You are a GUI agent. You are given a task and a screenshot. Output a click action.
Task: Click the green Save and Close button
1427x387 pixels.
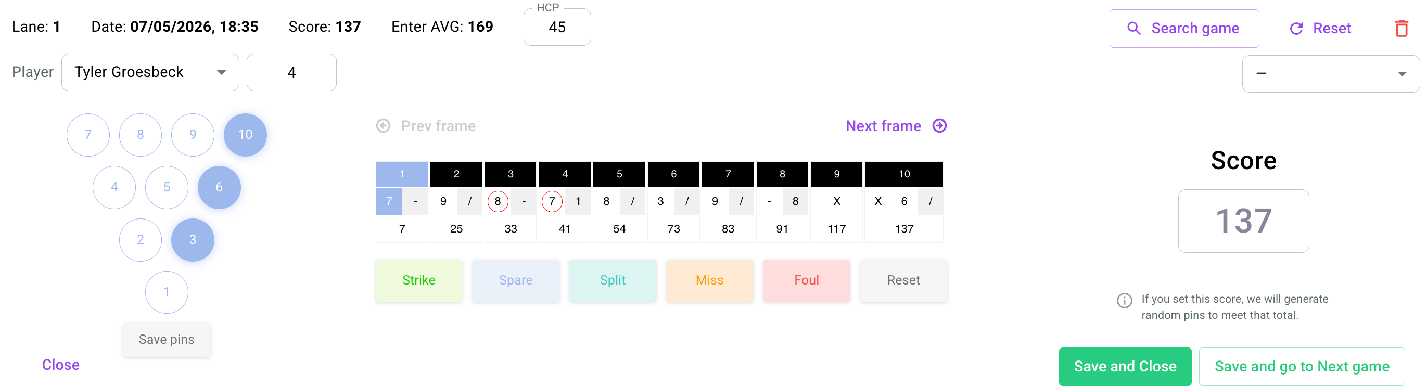pyautogui.click(x=1125, y=367)
